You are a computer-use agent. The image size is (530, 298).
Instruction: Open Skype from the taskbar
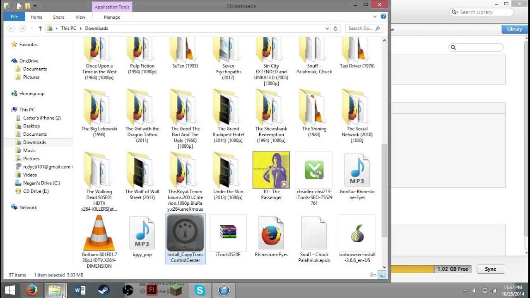[x=200, y=291]
